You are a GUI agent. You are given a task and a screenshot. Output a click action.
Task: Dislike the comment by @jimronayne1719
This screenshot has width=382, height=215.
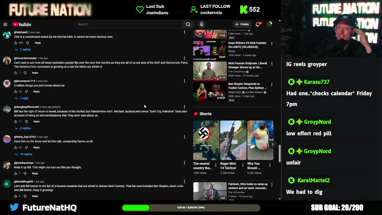26,92
